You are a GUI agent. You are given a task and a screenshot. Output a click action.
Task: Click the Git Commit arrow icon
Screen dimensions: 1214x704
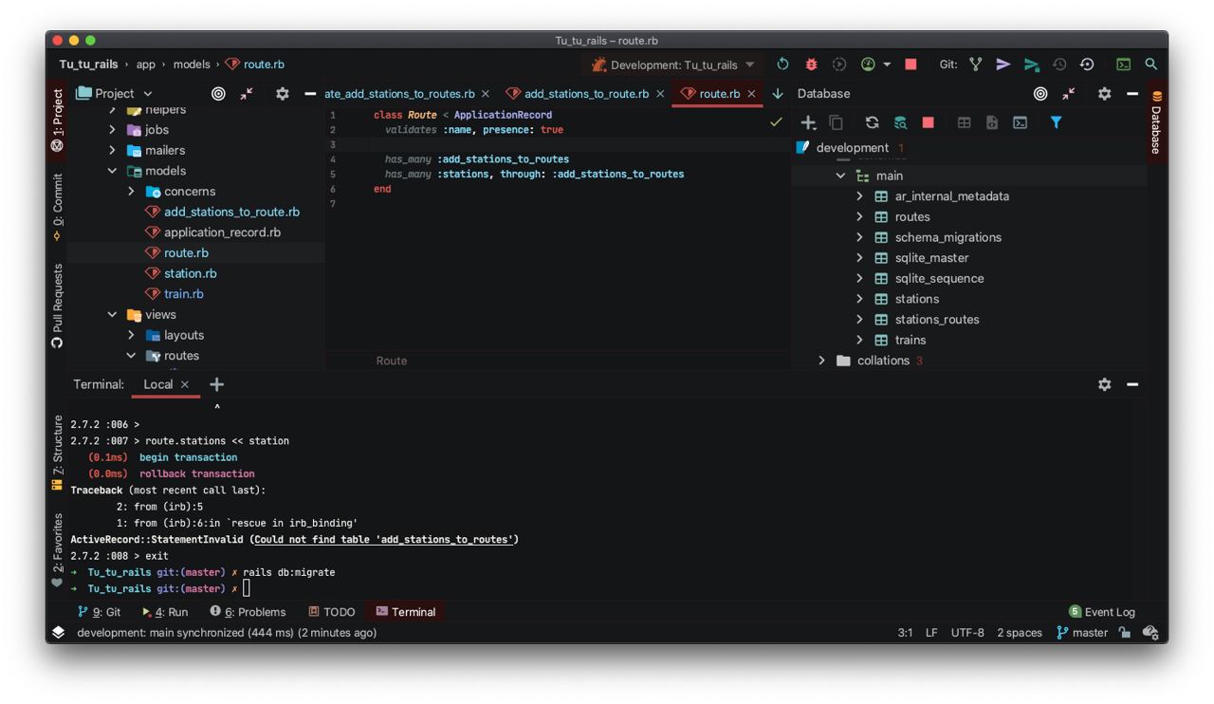coord(1002,65)
